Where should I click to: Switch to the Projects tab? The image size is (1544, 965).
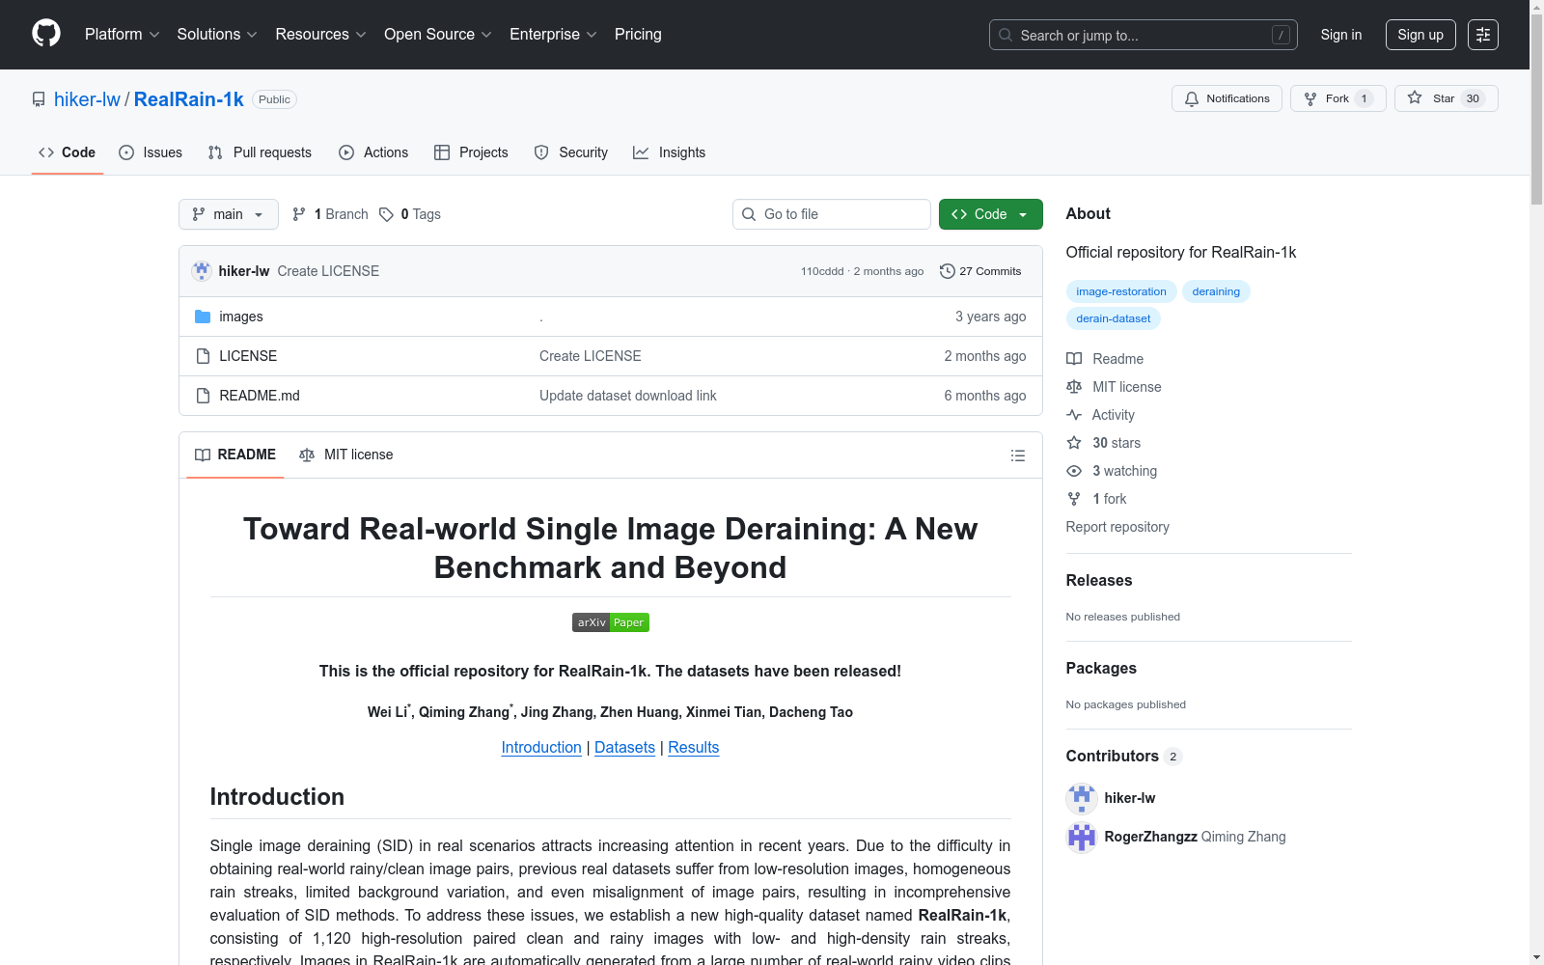(x=471, y=152)
